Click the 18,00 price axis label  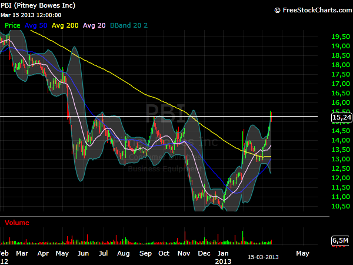coord(341,65)
